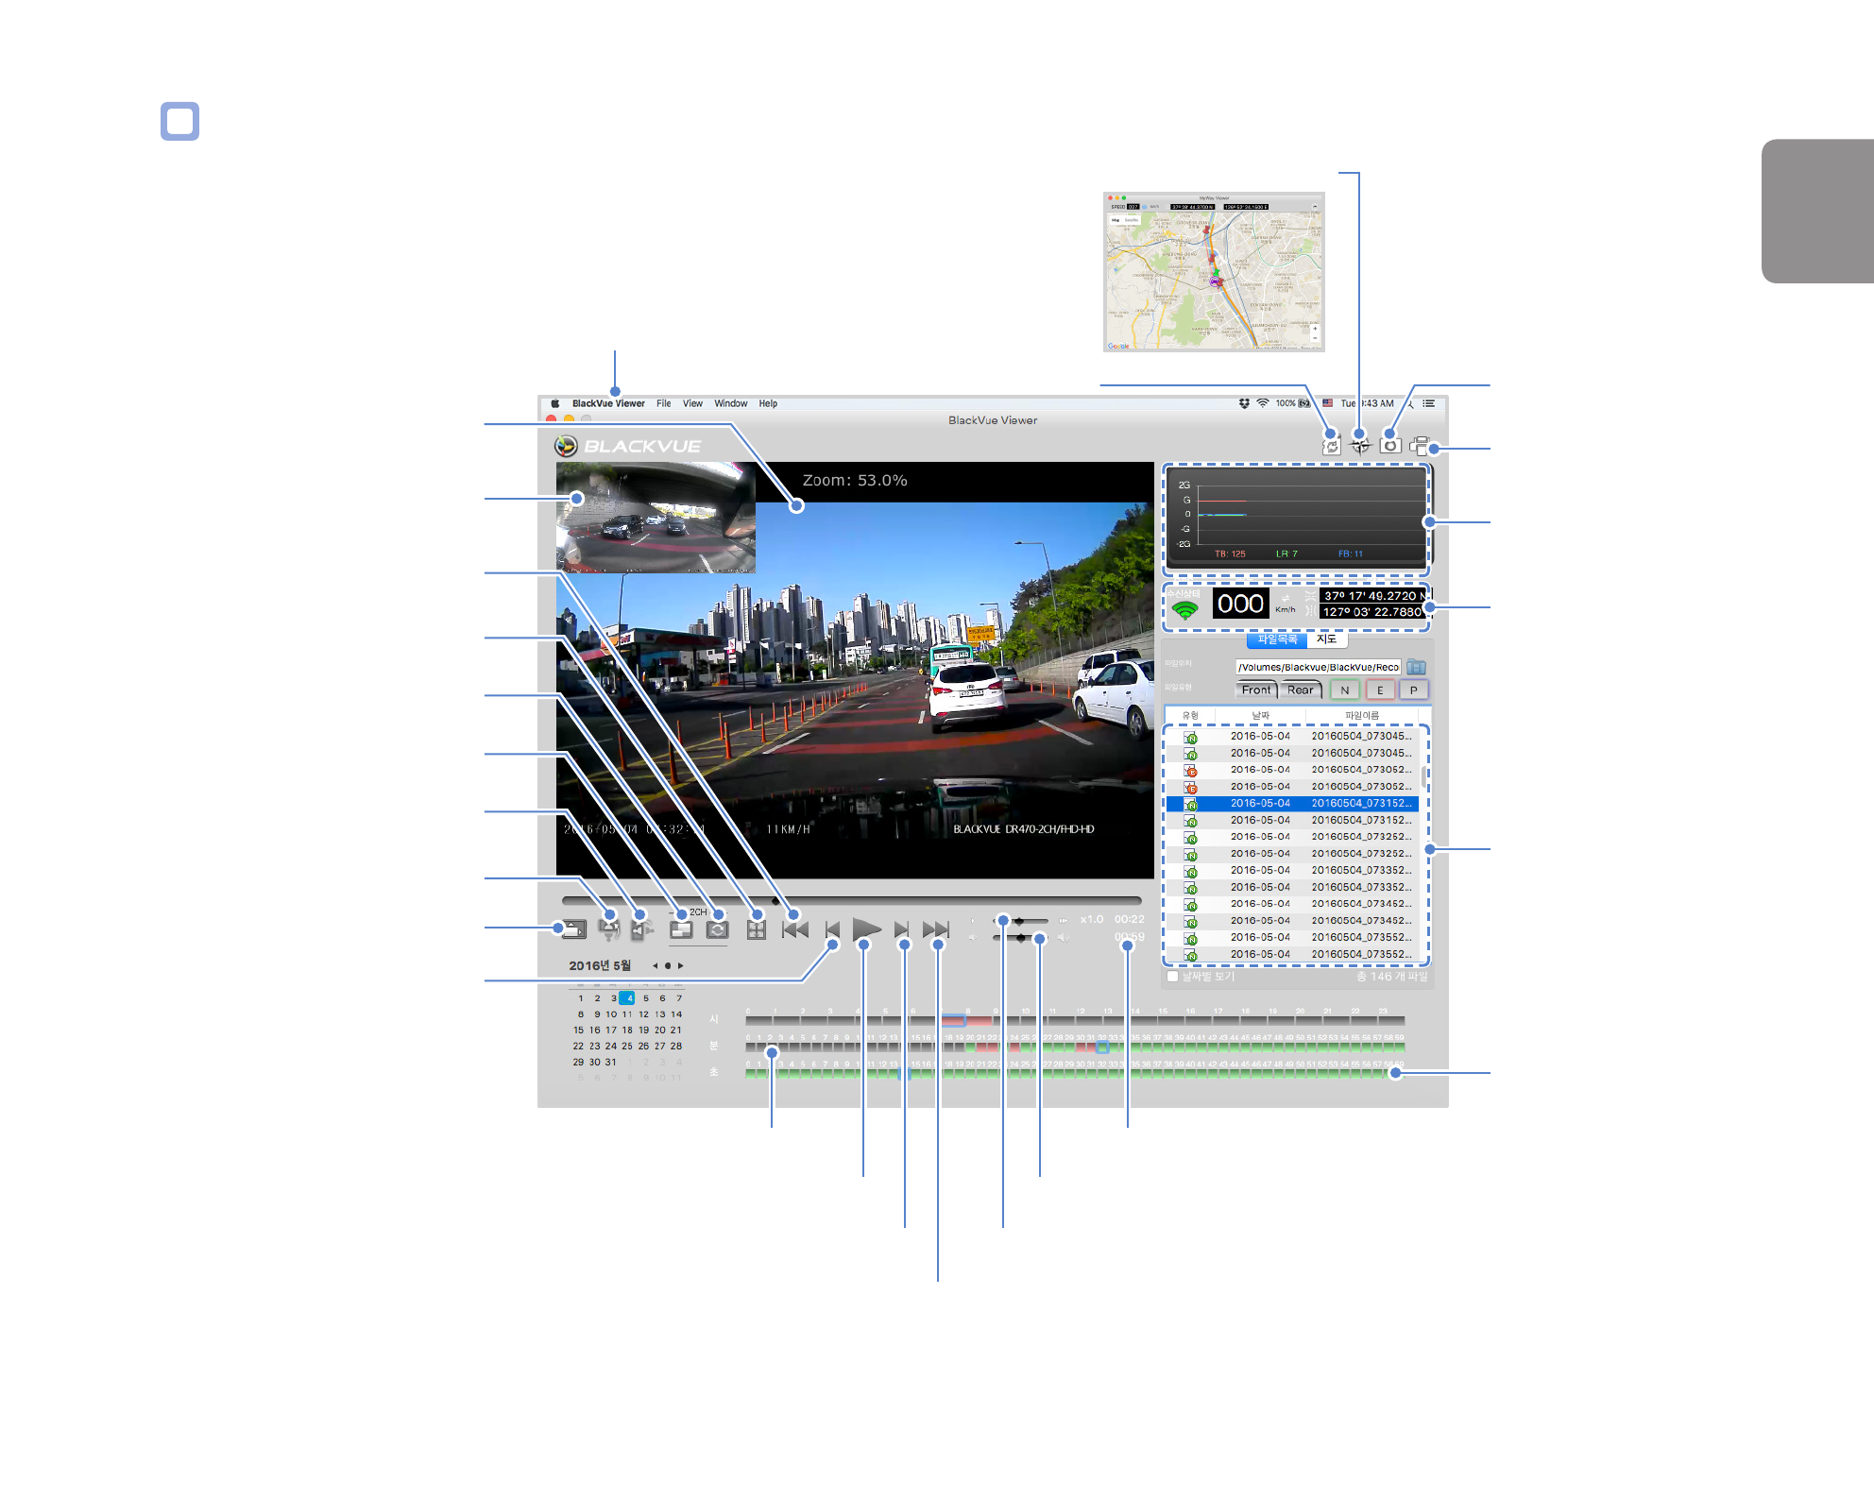Click the green GPS signal status icon
Screen dimensions: 1874x1499
tap(1184, 610)
